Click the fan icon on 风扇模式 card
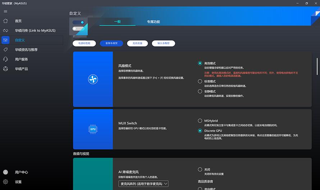Screen dimensions: 320x190 tap(93, 79)
